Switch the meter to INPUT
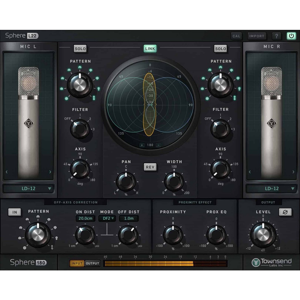This screenshot has width=300, height=300. [76, 263]
